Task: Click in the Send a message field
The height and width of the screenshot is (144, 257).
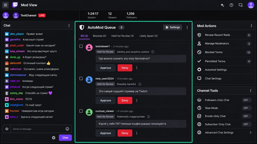Action: pos(38,129)
